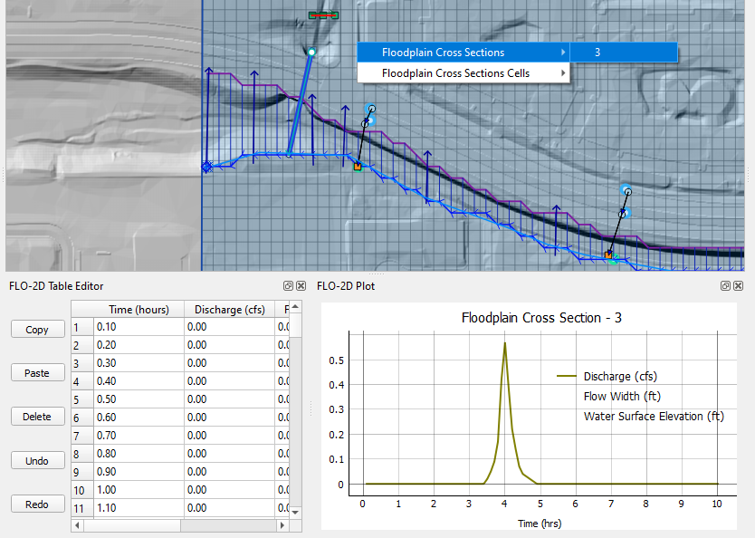
Task: Close the FLO-2D Table Editor panel
Action: click(x=300, y=285)
